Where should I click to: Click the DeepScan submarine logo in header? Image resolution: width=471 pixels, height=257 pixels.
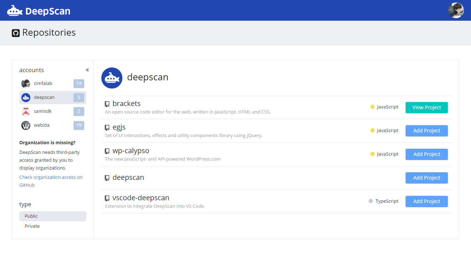click(15, 11)
